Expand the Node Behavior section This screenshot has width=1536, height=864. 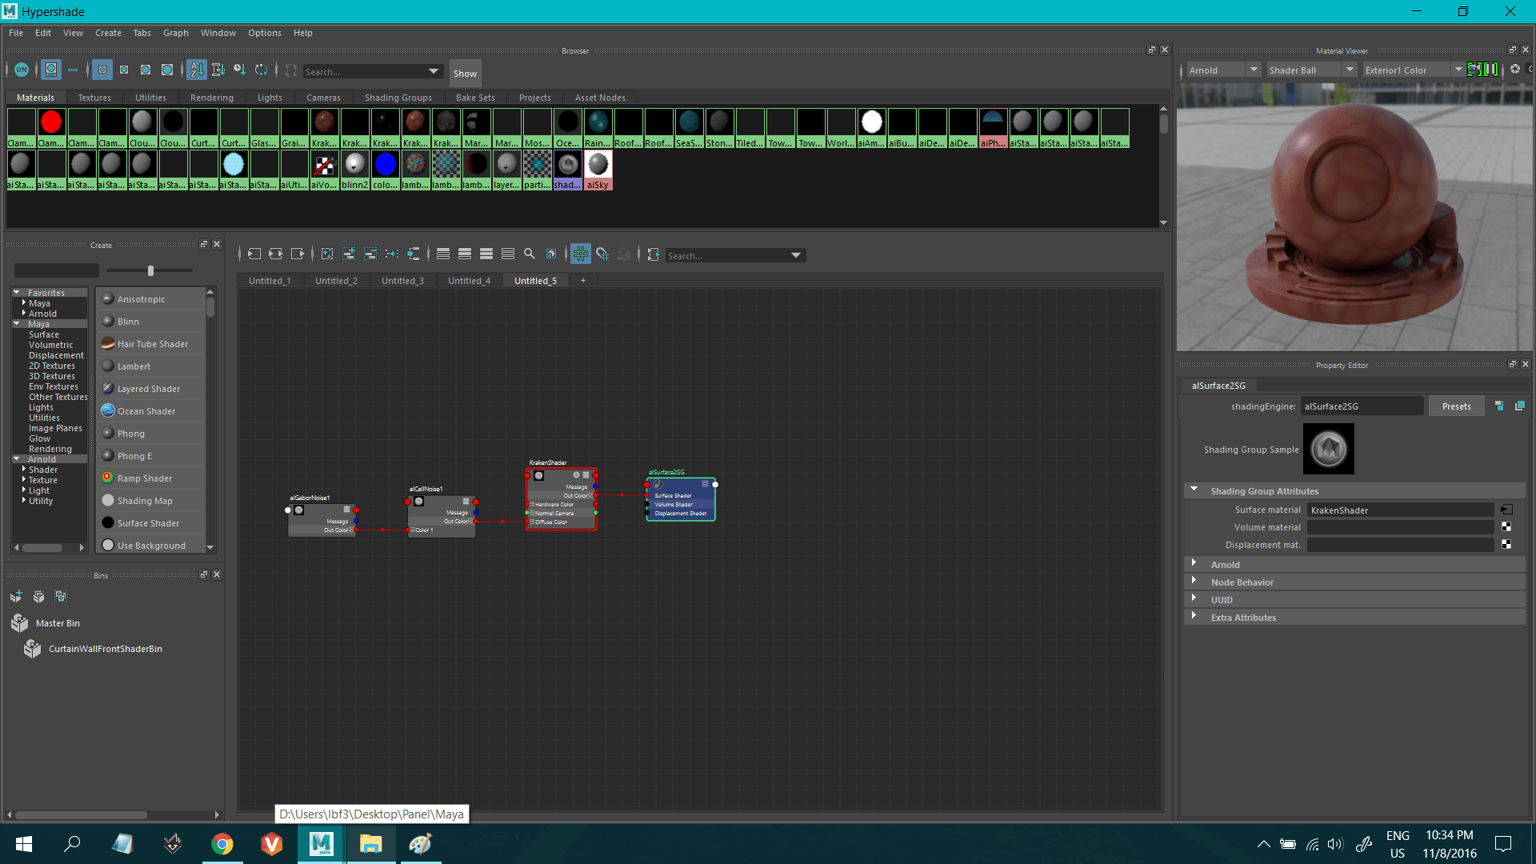(x=1194, y=582)
